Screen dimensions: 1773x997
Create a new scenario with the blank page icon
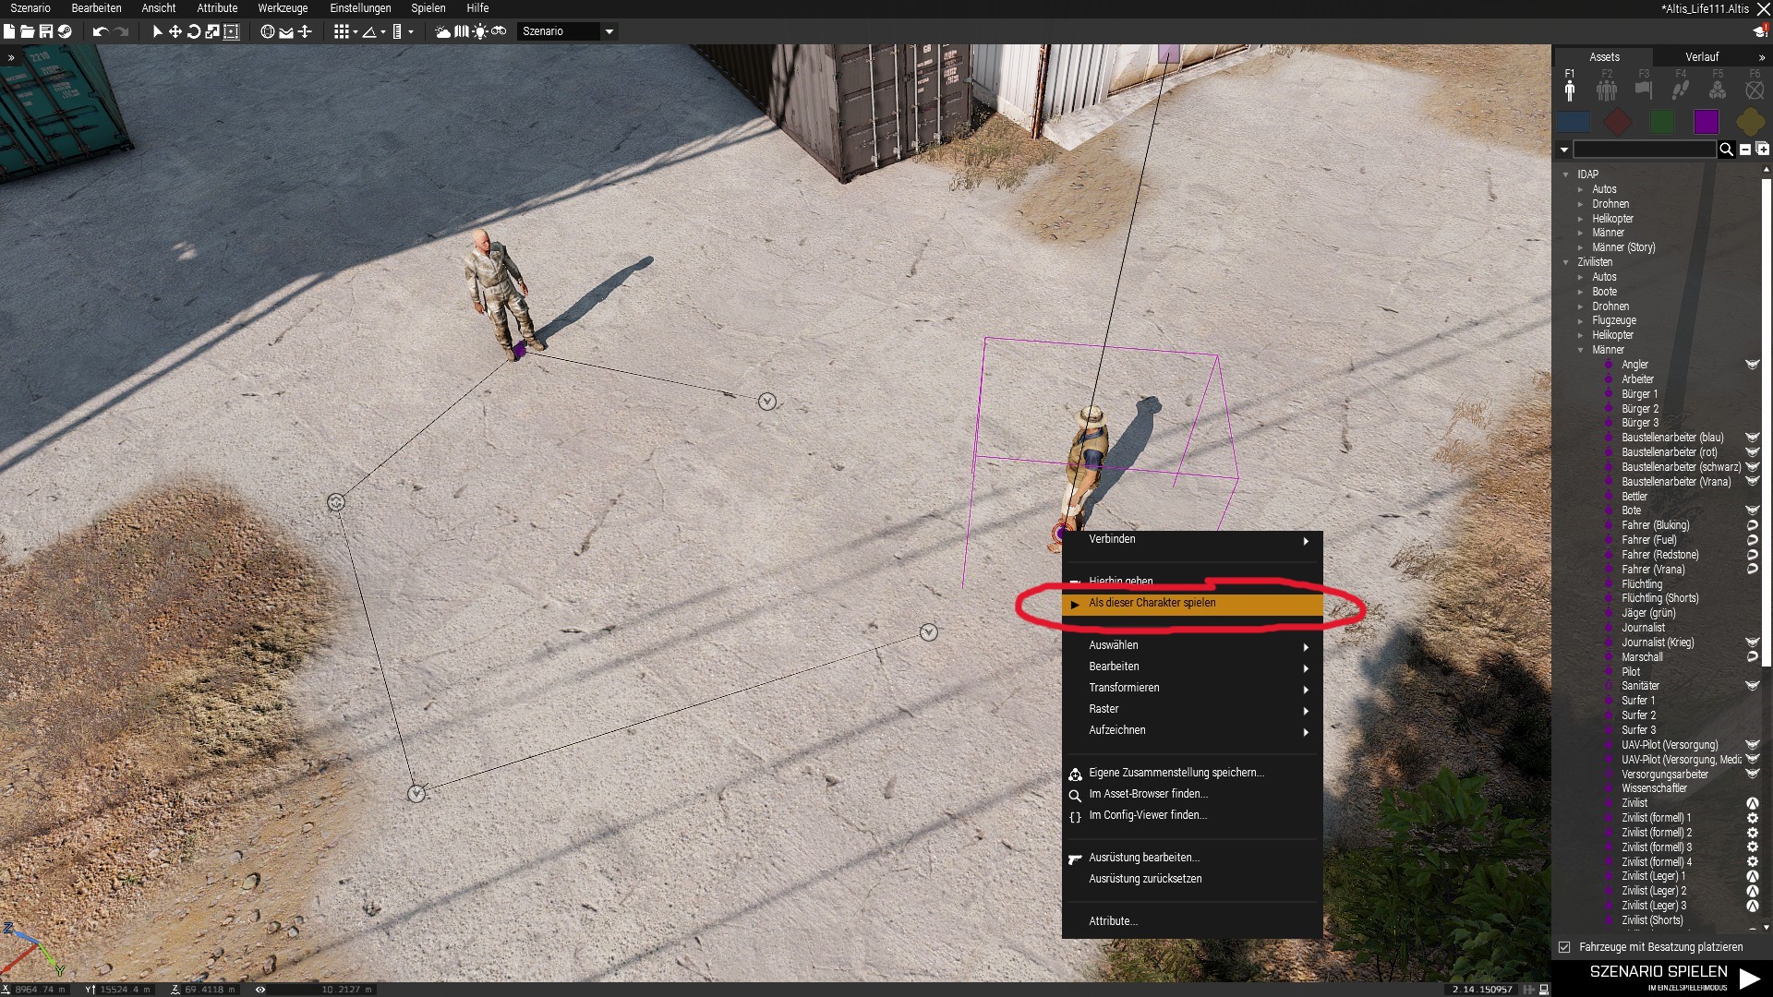9,31
